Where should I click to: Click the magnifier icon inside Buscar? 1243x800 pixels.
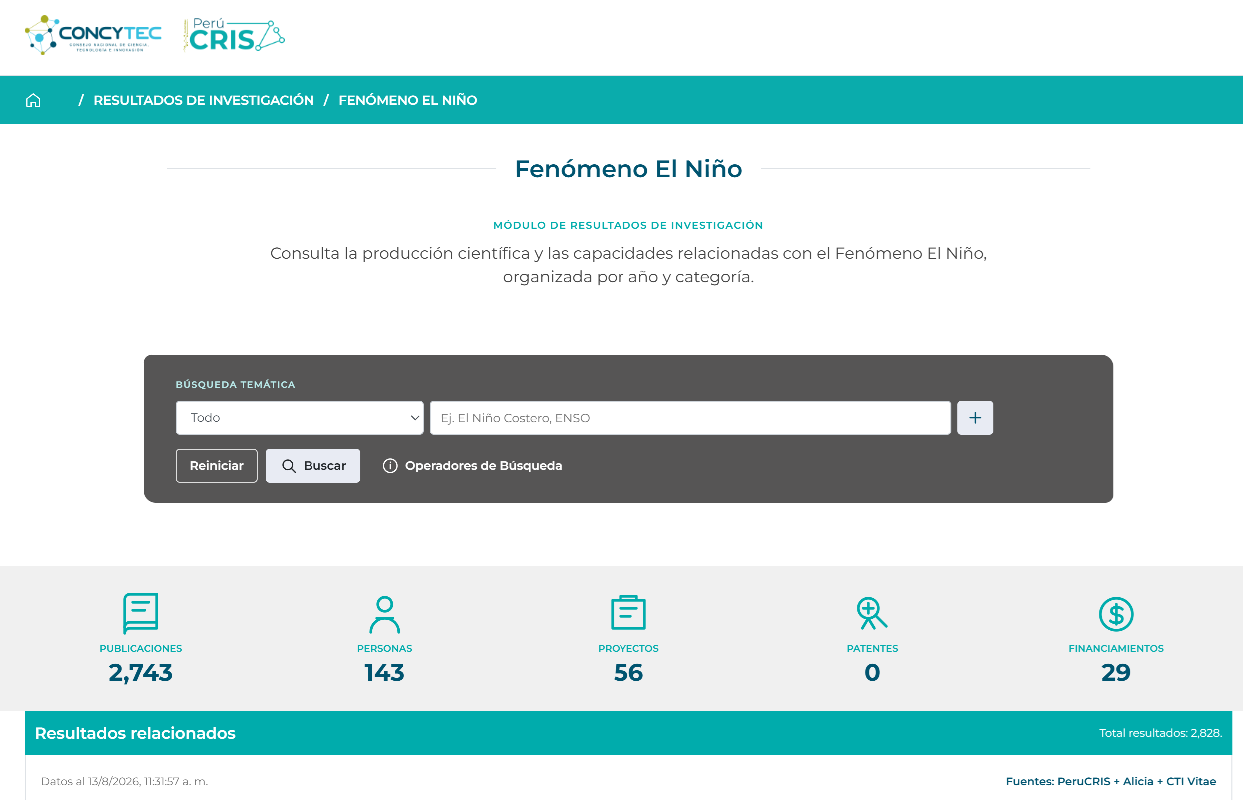click(289, 466)
